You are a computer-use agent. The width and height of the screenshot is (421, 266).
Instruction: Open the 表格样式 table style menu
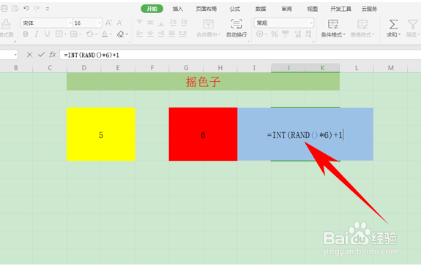362,28
